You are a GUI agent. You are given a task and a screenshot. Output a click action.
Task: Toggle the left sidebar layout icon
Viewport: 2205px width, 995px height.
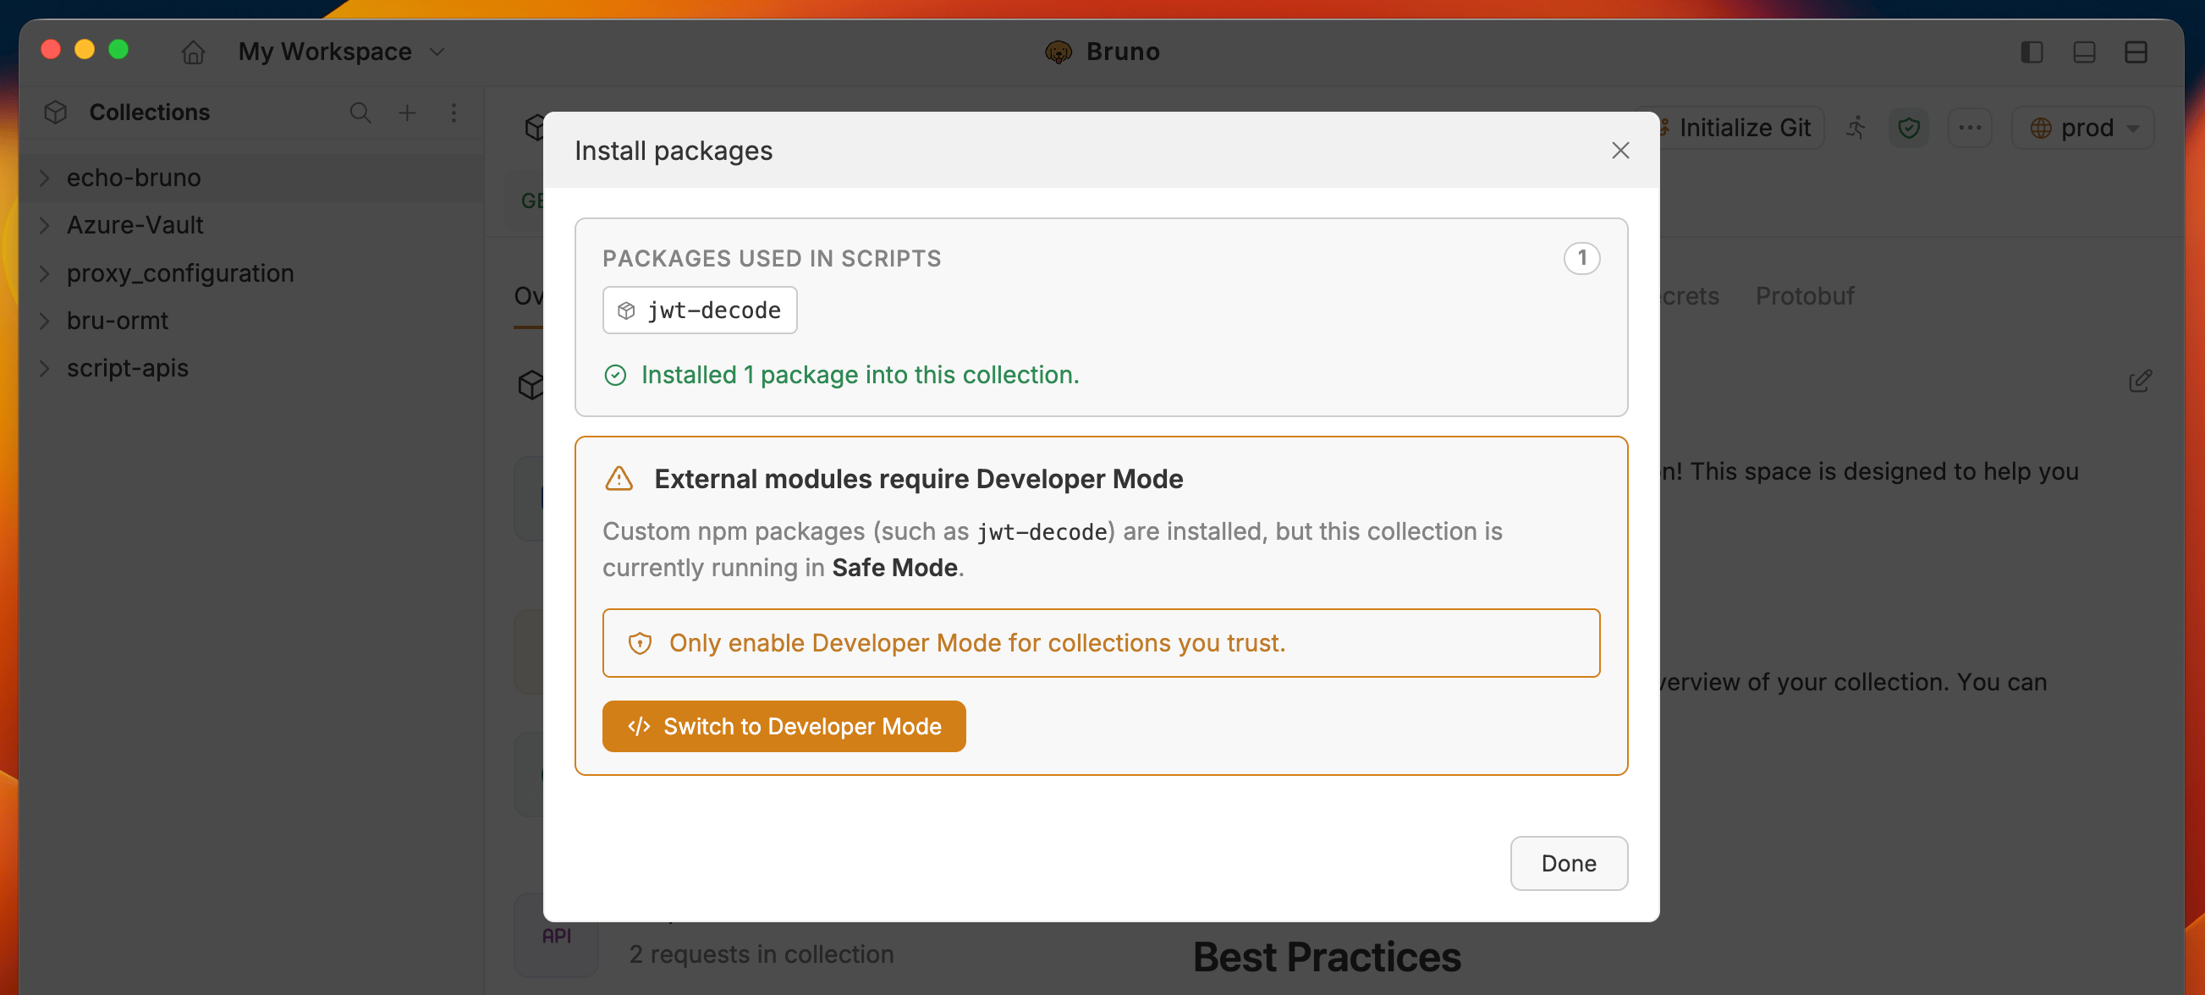pyautogui.click(x=2032, y=52)
